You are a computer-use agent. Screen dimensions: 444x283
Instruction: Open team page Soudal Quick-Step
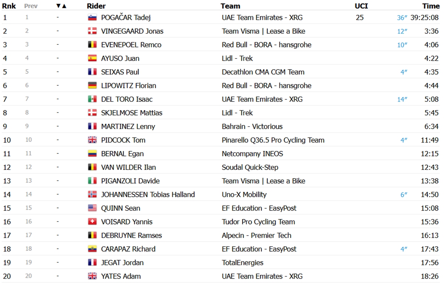[x=250, y=168]
